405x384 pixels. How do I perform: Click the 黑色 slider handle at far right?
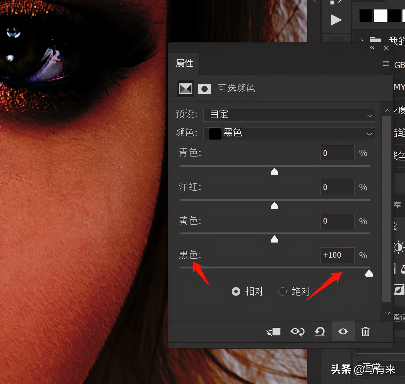pos(369,273)
